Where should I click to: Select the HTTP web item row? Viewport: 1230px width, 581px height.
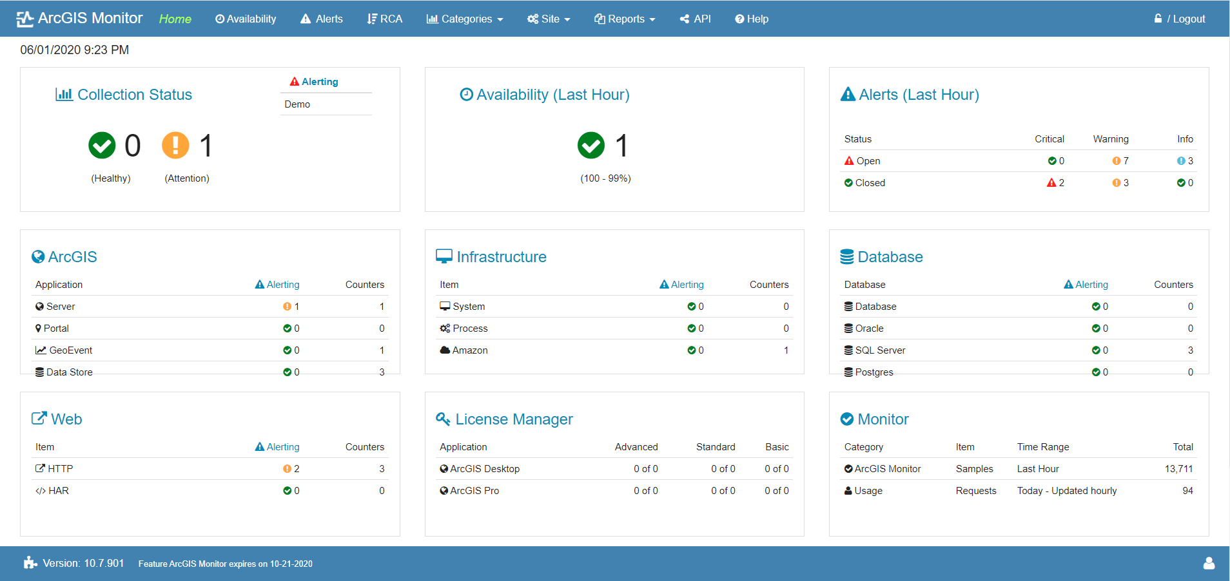pyautogui.click(x=210, y=469)
